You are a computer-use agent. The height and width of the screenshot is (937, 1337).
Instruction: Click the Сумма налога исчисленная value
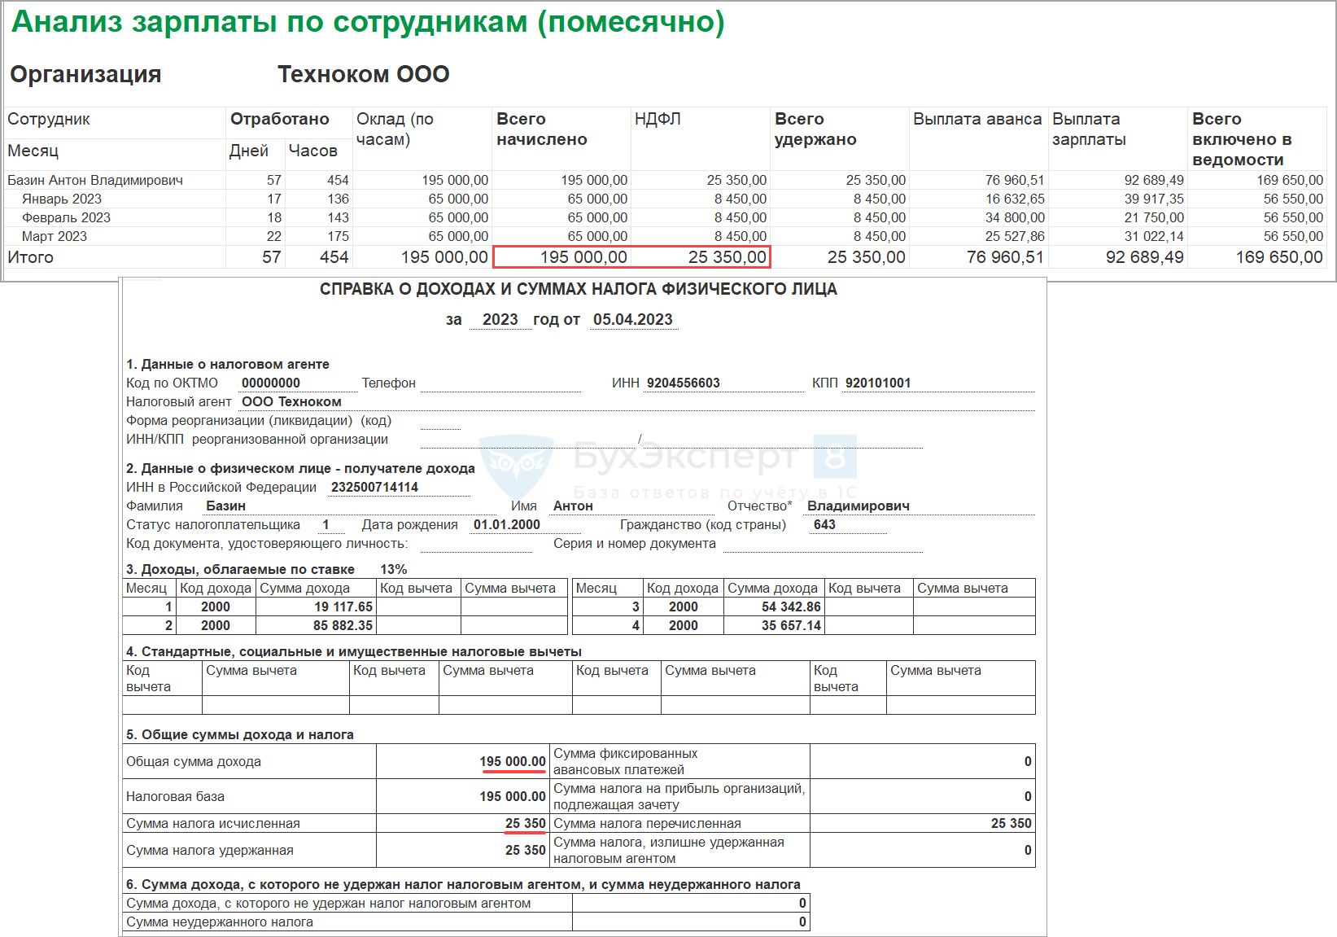[x=525, y=824]
